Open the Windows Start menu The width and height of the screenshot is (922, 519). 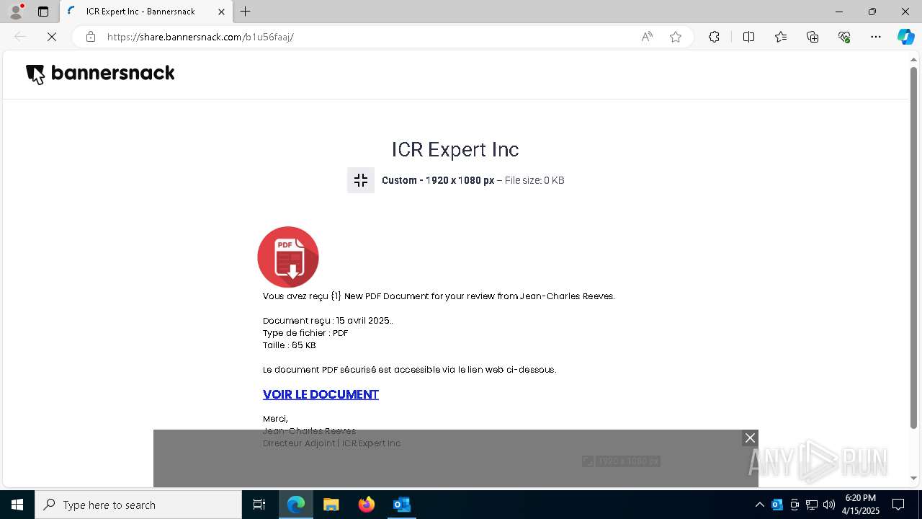coord(17,505)
